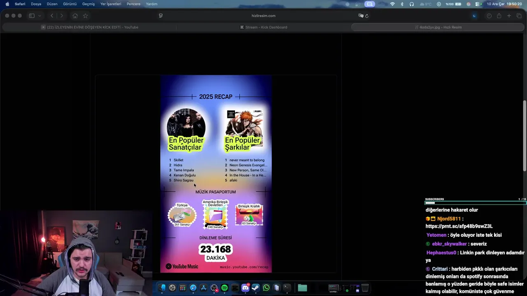Click username Hephaestus0 in chat
The width and height of the screenshot is (527, 296).
(441, 253)
